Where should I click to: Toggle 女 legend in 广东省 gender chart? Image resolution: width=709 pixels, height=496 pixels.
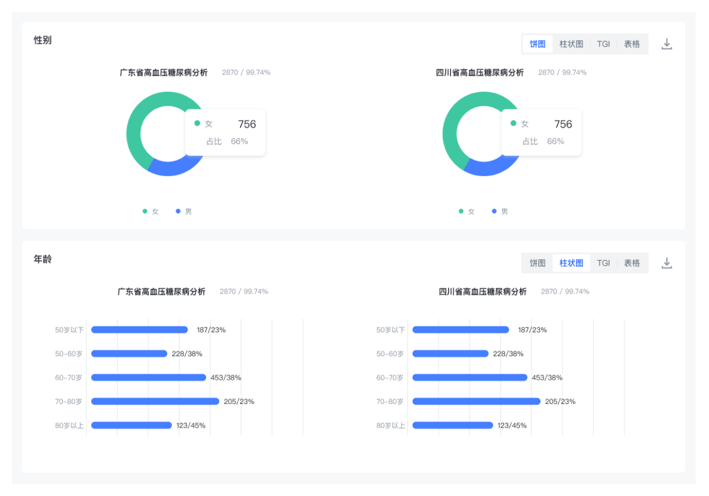pyautogui.click(x=151, y=211)
